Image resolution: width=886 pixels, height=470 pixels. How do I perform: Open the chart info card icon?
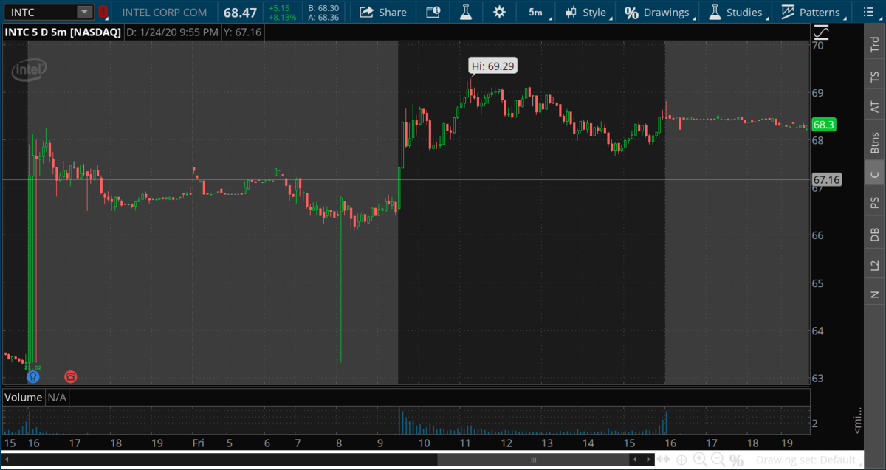[x=433, y=12]
